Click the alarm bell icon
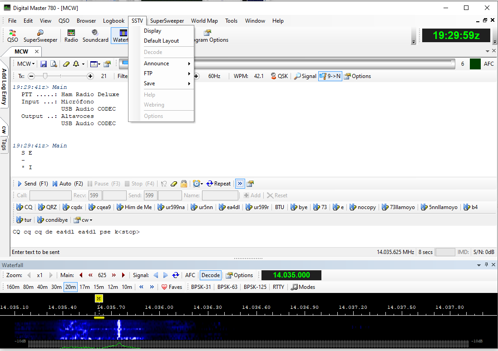The width and height of the screenshot is (498, 351). 76,64
